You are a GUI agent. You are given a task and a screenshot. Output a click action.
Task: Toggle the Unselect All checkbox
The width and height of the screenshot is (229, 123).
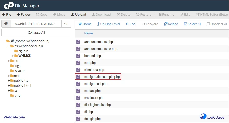click(208, 24)
